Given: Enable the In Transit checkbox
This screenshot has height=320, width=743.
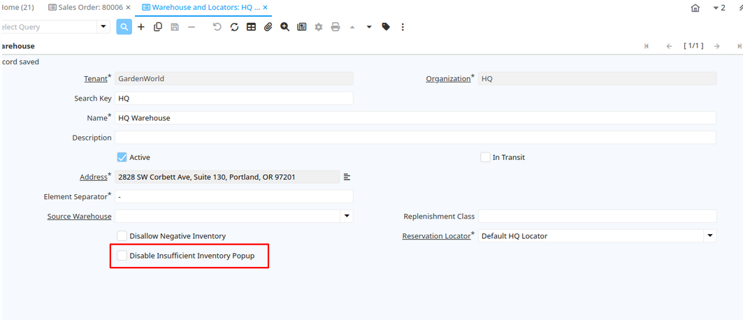Looking at the screenshot, I should click(x=485, y=157).
